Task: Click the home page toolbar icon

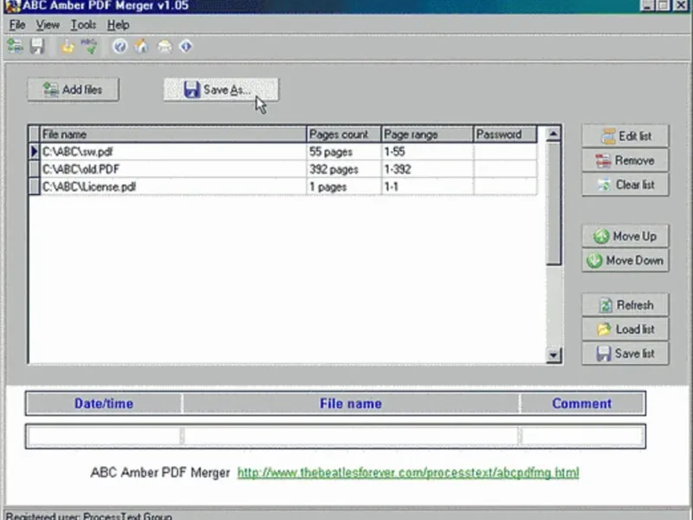Action: pyautogui.click(x=141, y=46)
